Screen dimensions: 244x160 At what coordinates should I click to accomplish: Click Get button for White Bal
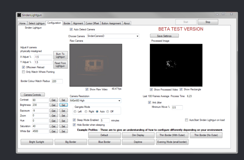[54, 131]
